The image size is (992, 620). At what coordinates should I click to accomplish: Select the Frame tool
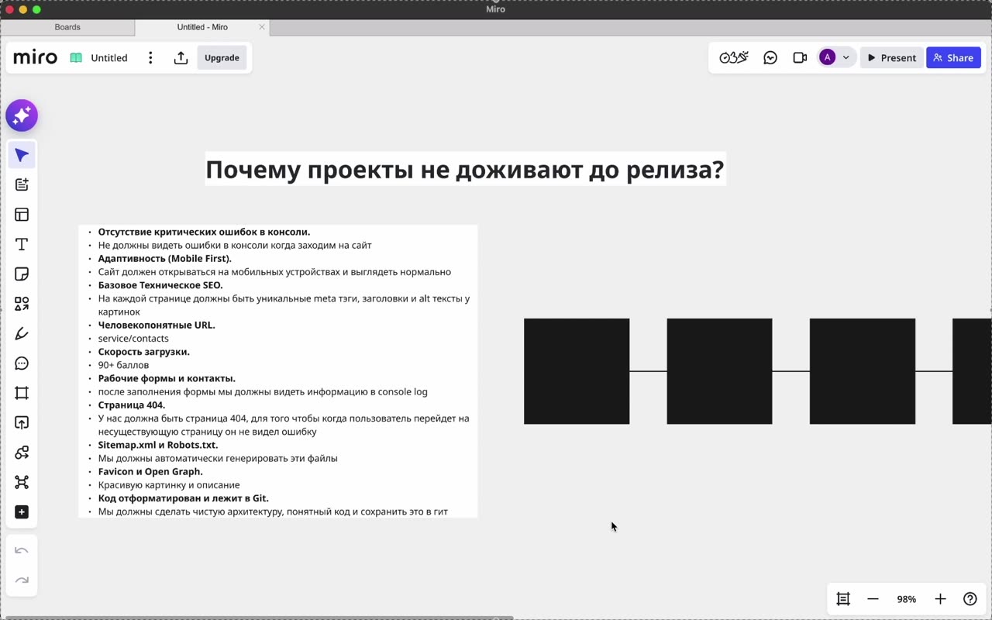point(22,393)
